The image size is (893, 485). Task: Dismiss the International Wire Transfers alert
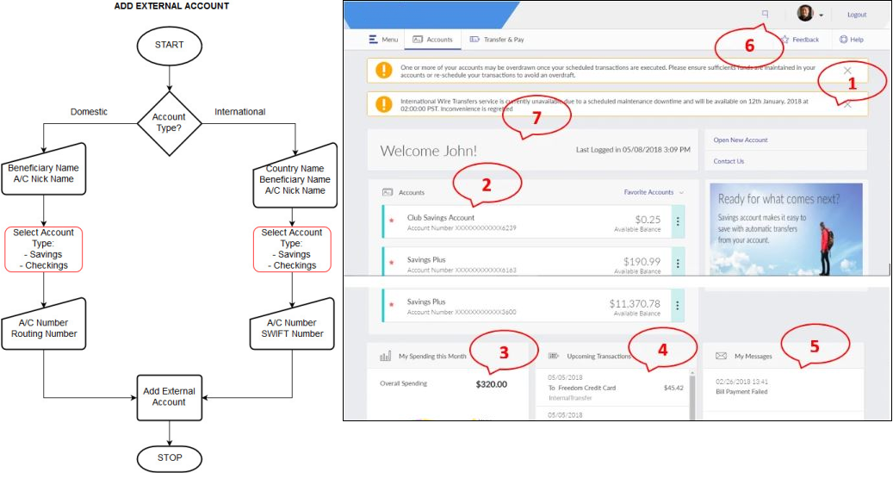847,104
